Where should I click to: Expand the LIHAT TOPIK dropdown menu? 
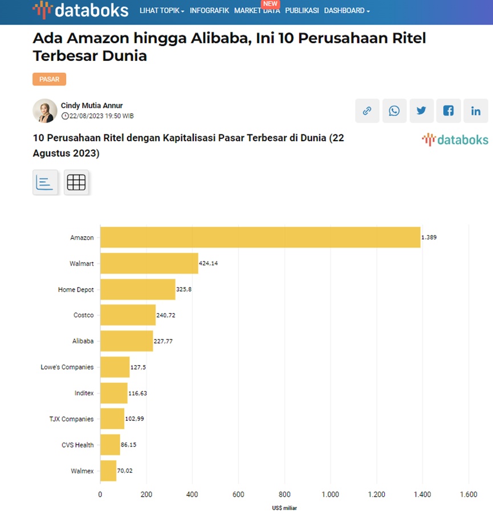coord(162,11)
